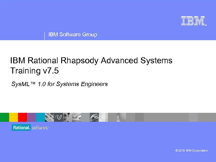Viewport: 216px width, 162px height.
Task: Click the teal square in the banner strip
Action: pos(40,117)
